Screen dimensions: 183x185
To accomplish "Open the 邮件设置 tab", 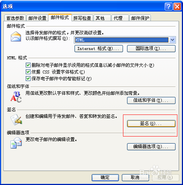I will pos(37,18).
